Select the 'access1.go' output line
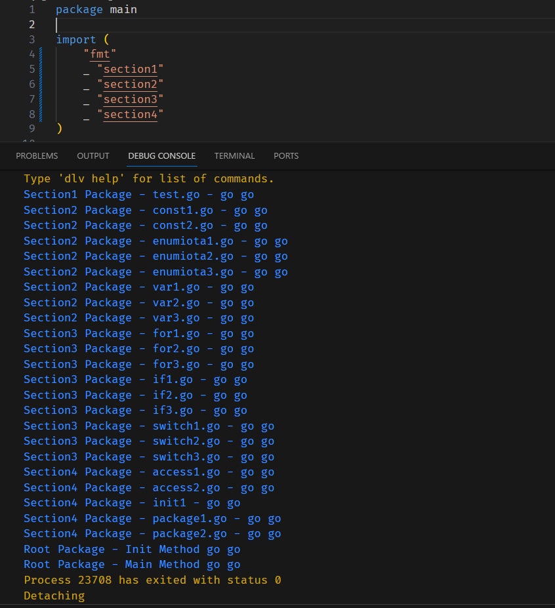 pos(149,472)
